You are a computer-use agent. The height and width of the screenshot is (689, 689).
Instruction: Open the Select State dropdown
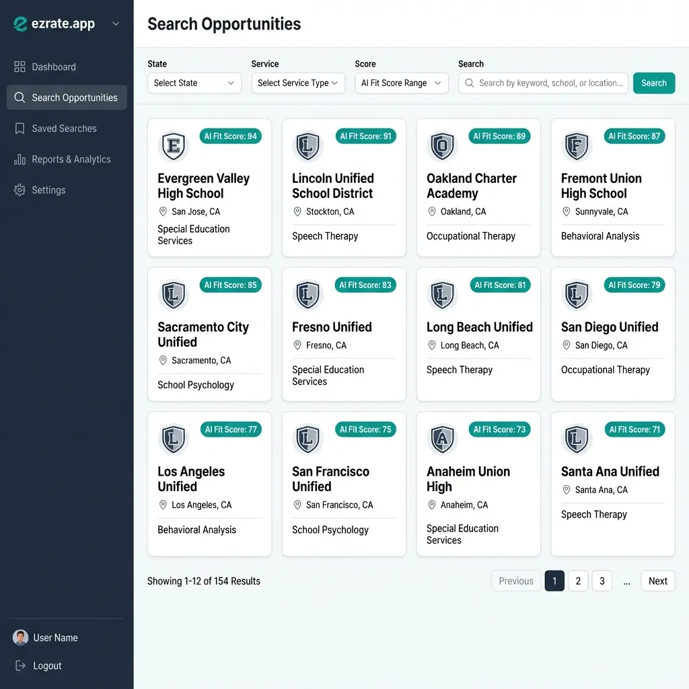point(194,83)
